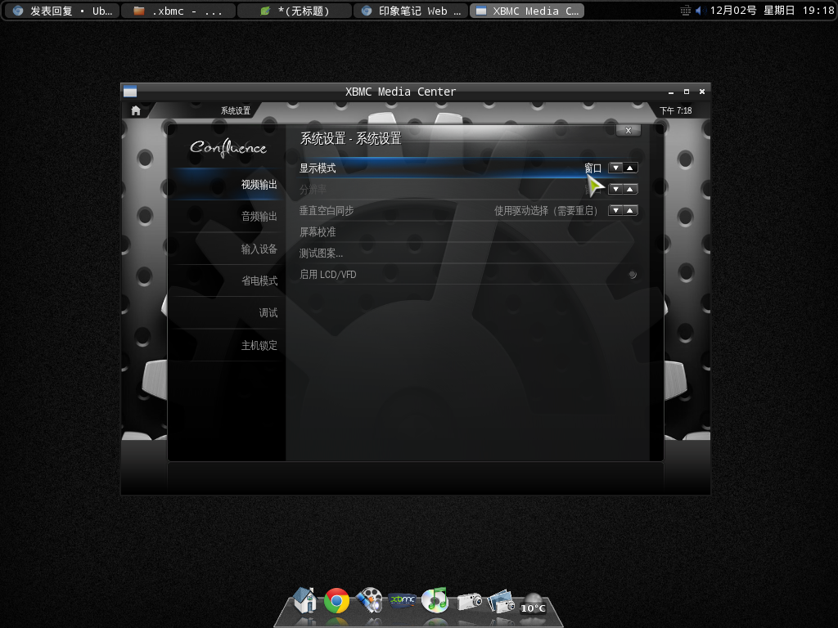Open the photo manager dock icon

tap(501, 601)
